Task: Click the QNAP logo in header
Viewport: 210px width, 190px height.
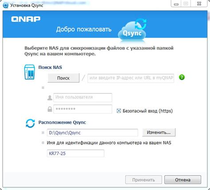Action: point(26,19)
